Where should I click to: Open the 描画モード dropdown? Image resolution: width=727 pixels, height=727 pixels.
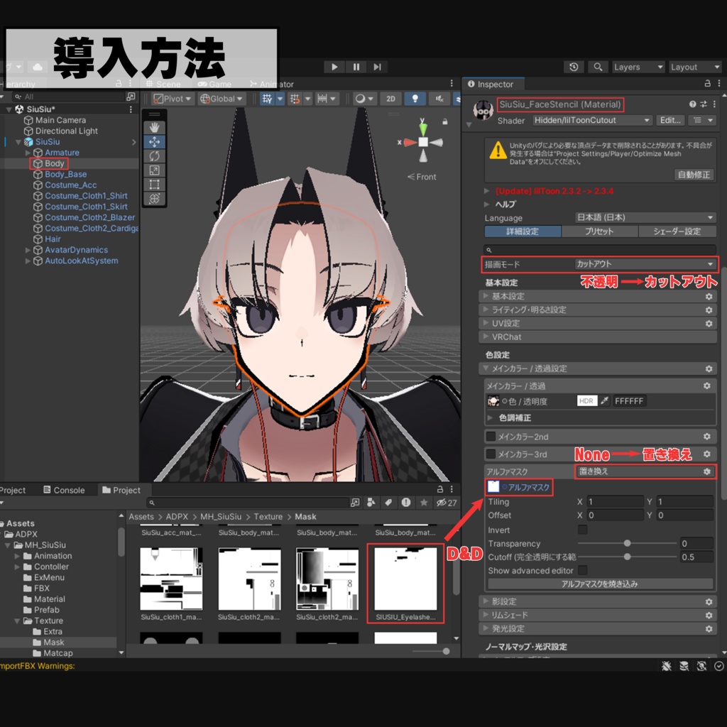[x=645, y=264]
